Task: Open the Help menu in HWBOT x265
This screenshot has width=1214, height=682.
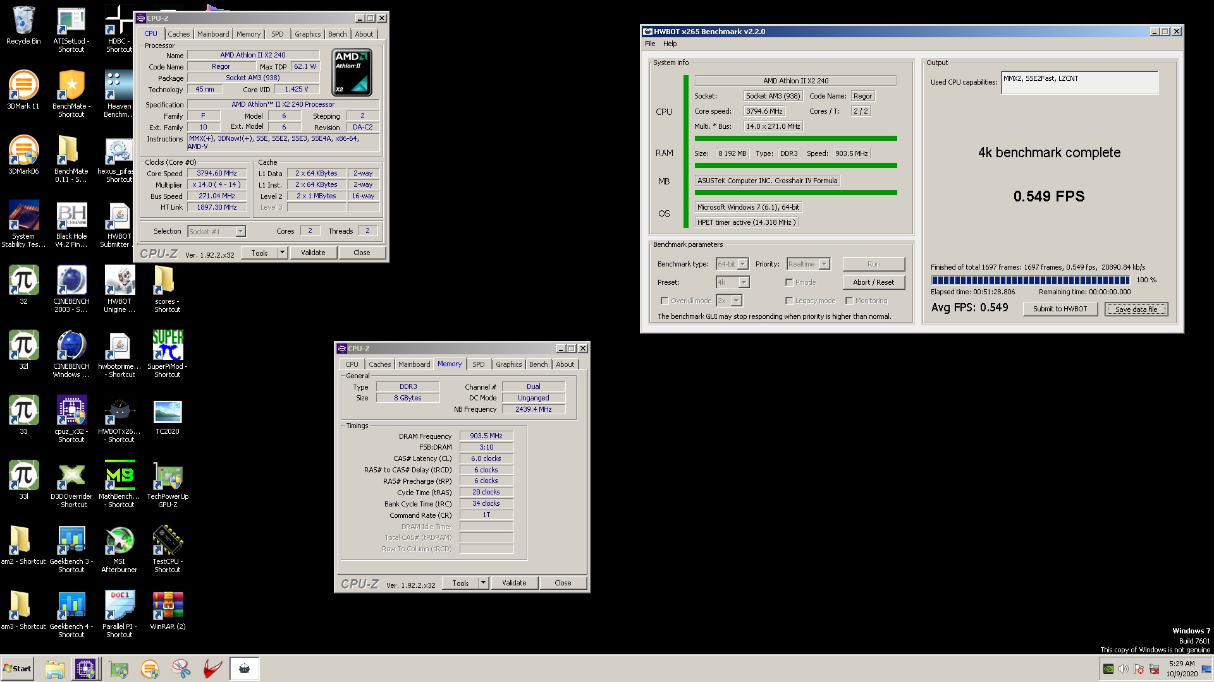Action: pos(670,44)
